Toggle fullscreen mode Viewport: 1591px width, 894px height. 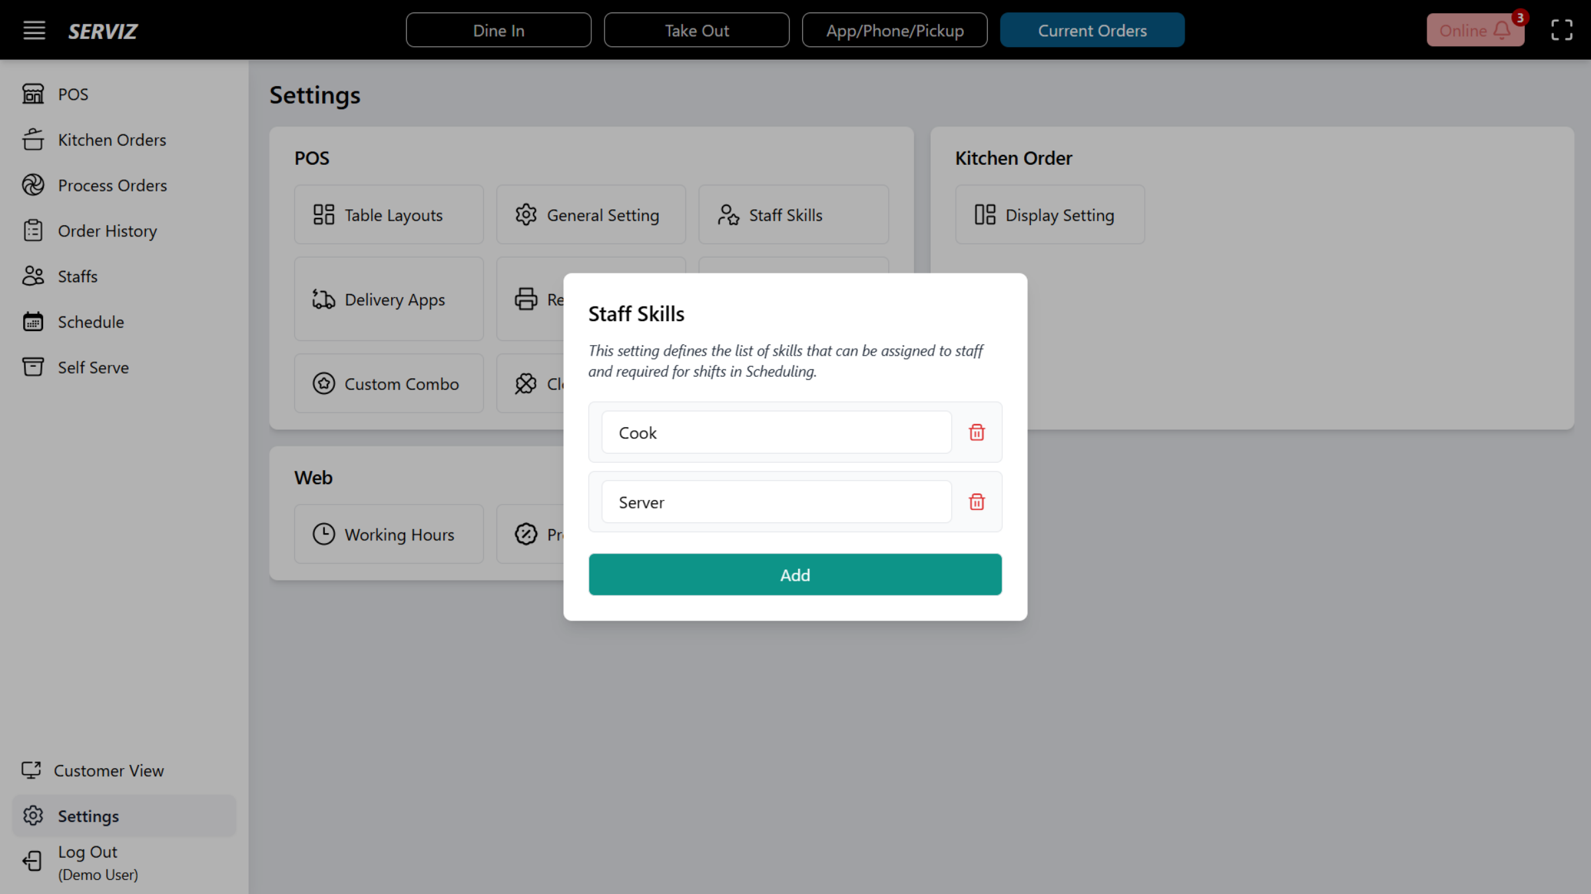pos(1561,30)
